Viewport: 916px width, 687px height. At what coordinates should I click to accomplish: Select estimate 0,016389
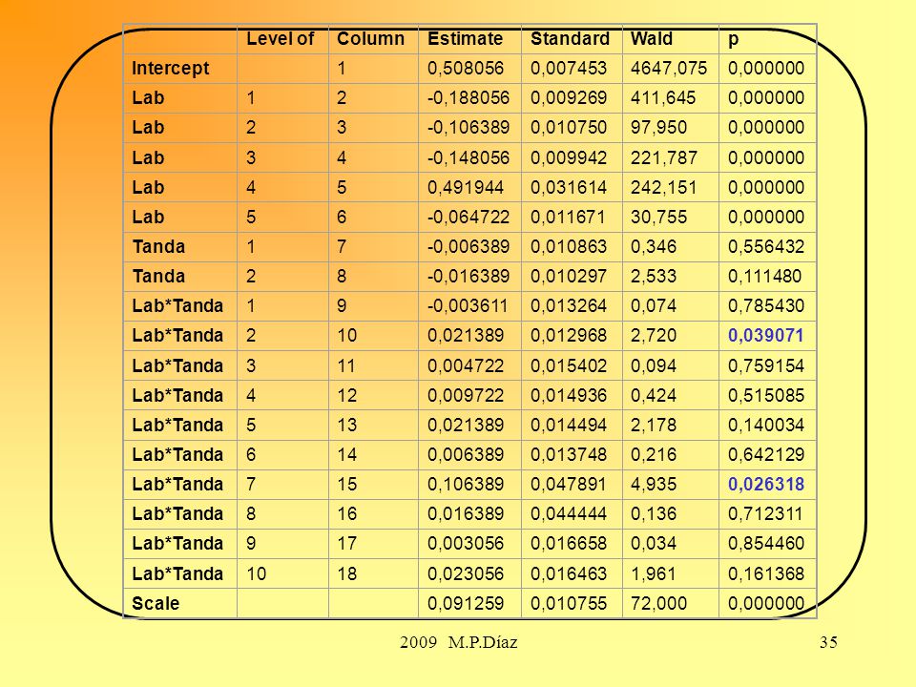(x=465, y=514)
